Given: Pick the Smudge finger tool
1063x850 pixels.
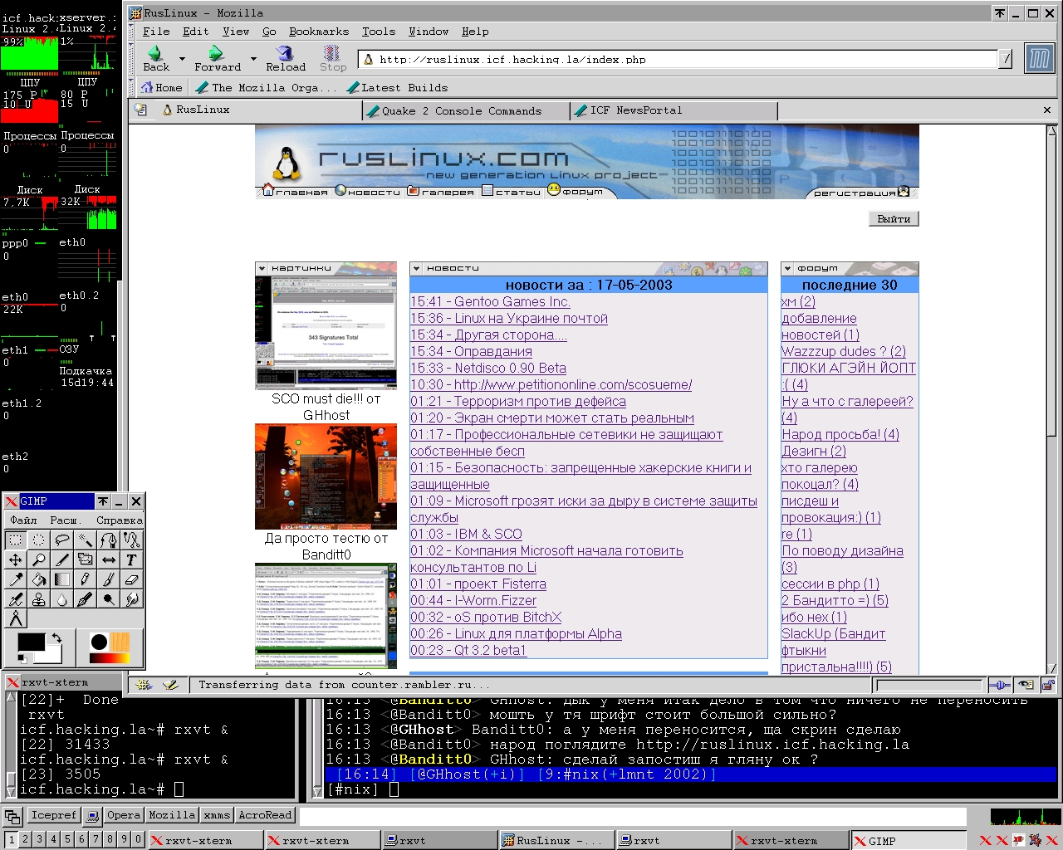Looking at the screenshot, I should [x=132, y=599].
